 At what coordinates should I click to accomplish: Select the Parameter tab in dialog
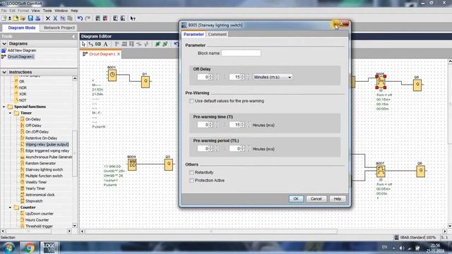tap(194, 35)
